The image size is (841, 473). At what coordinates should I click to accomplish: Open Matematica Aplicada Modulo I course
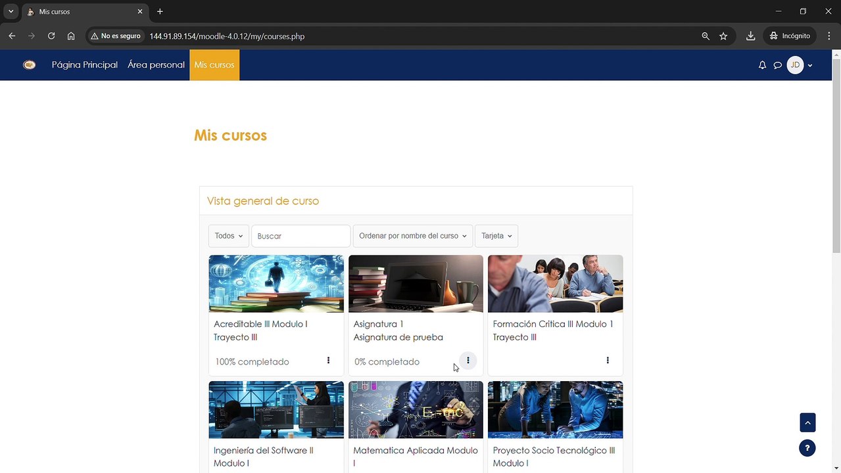(416, 457)
